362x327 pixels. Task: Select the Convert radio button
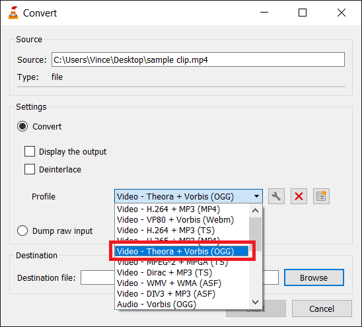click(22, 126)
